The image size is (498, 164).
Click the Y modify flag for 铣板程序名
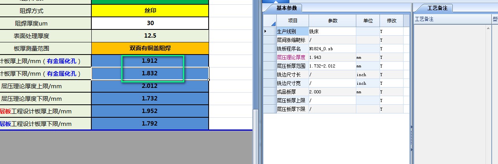pyautogui.click(x=391, y=48)
